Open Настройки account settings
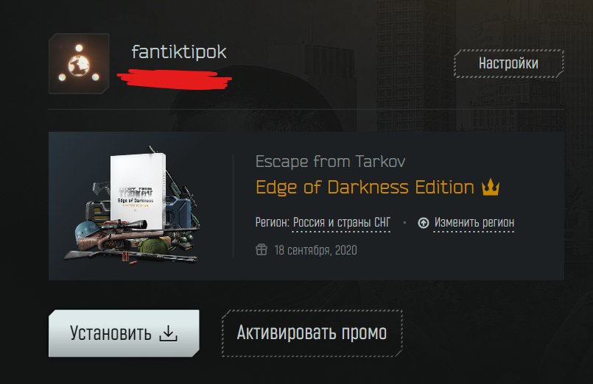 509,63
